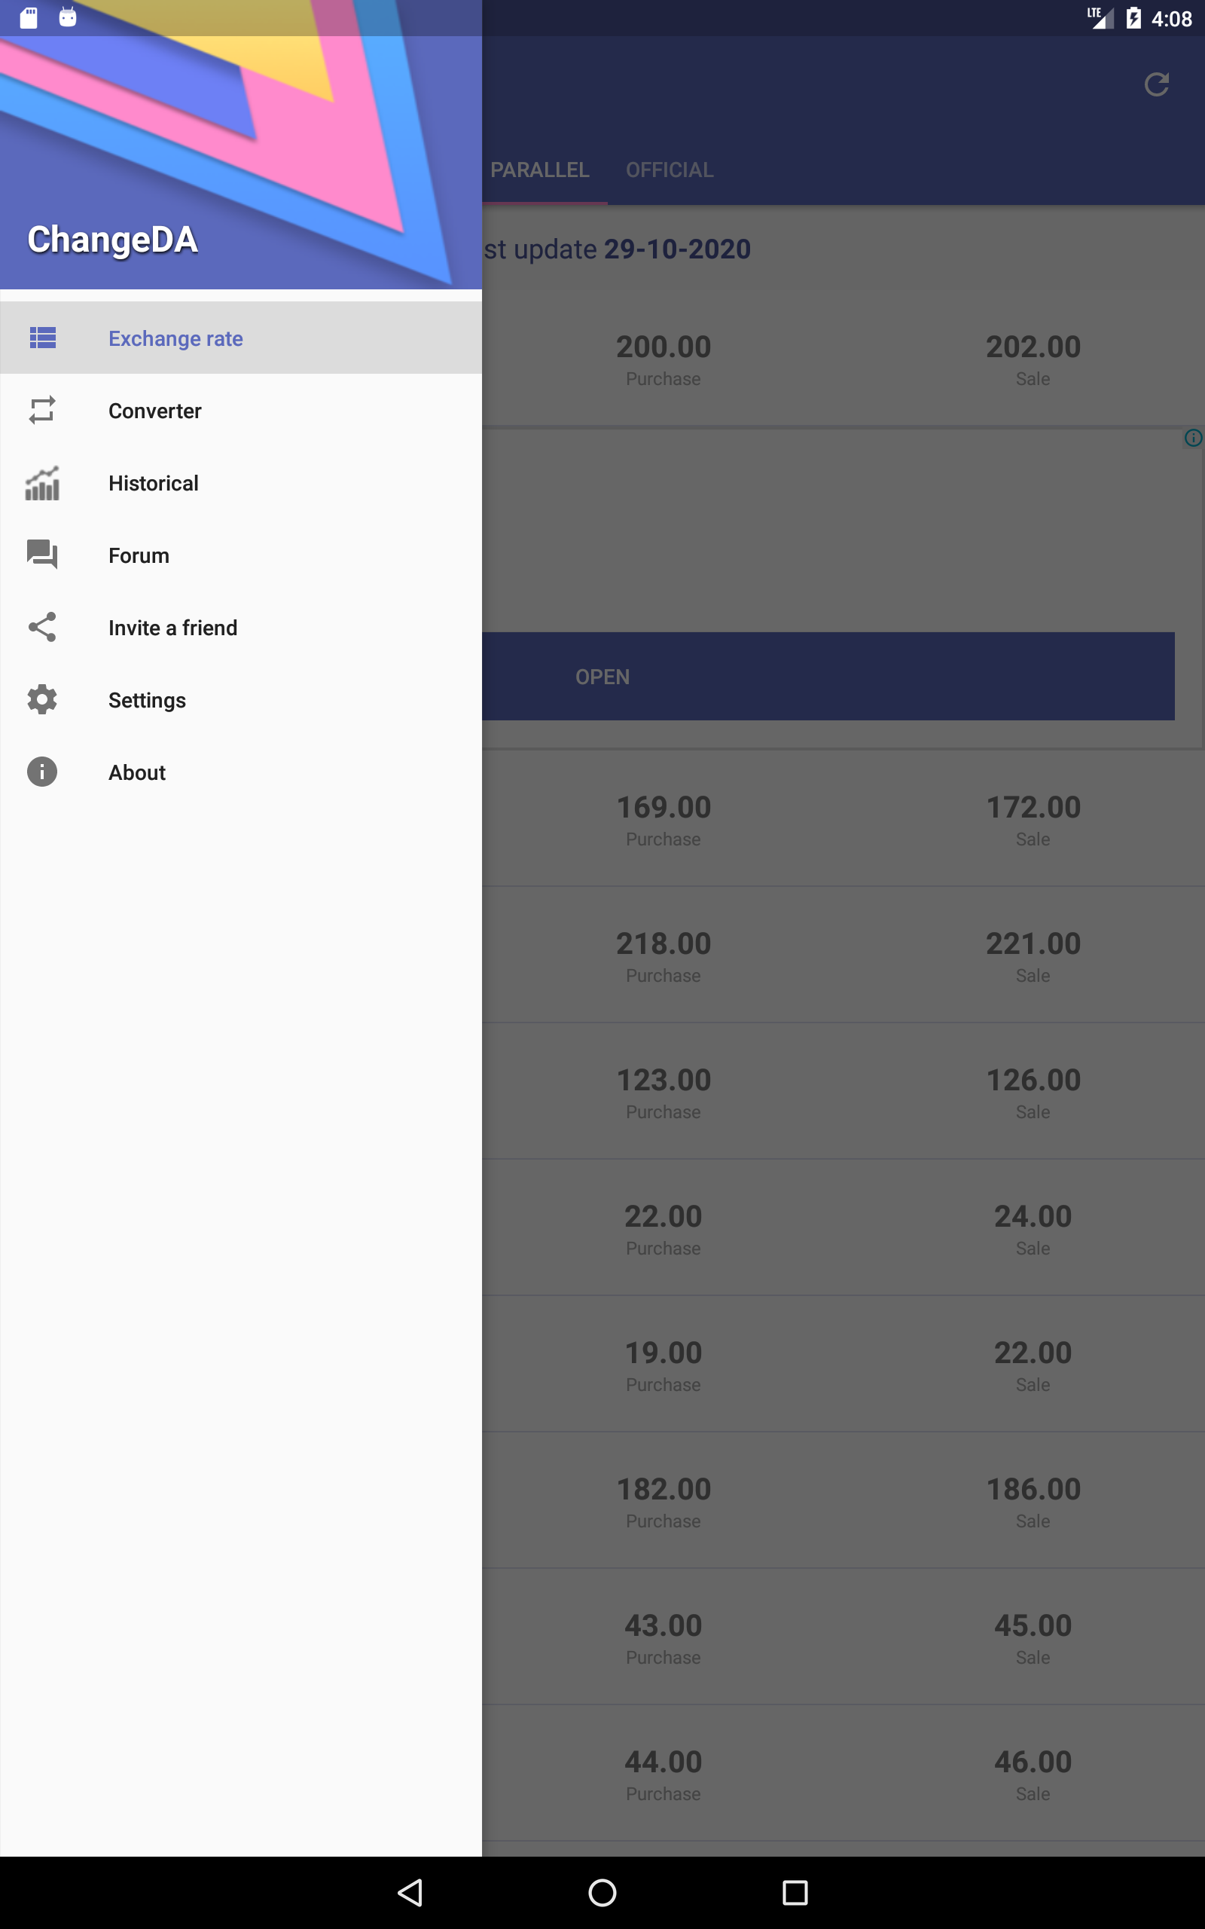Click the Invite a friend share icon
Screen dimensions: 1205x1929
(42, 626)
